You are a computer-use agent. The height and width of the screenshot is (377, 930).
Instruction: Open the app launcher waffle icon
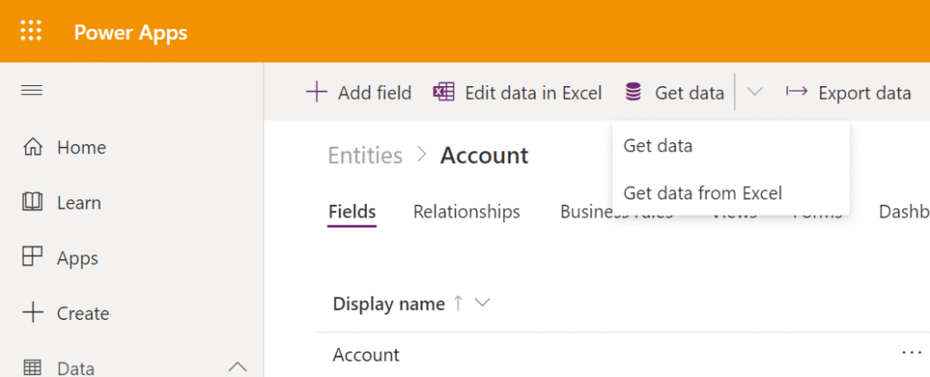coord(31,31)
